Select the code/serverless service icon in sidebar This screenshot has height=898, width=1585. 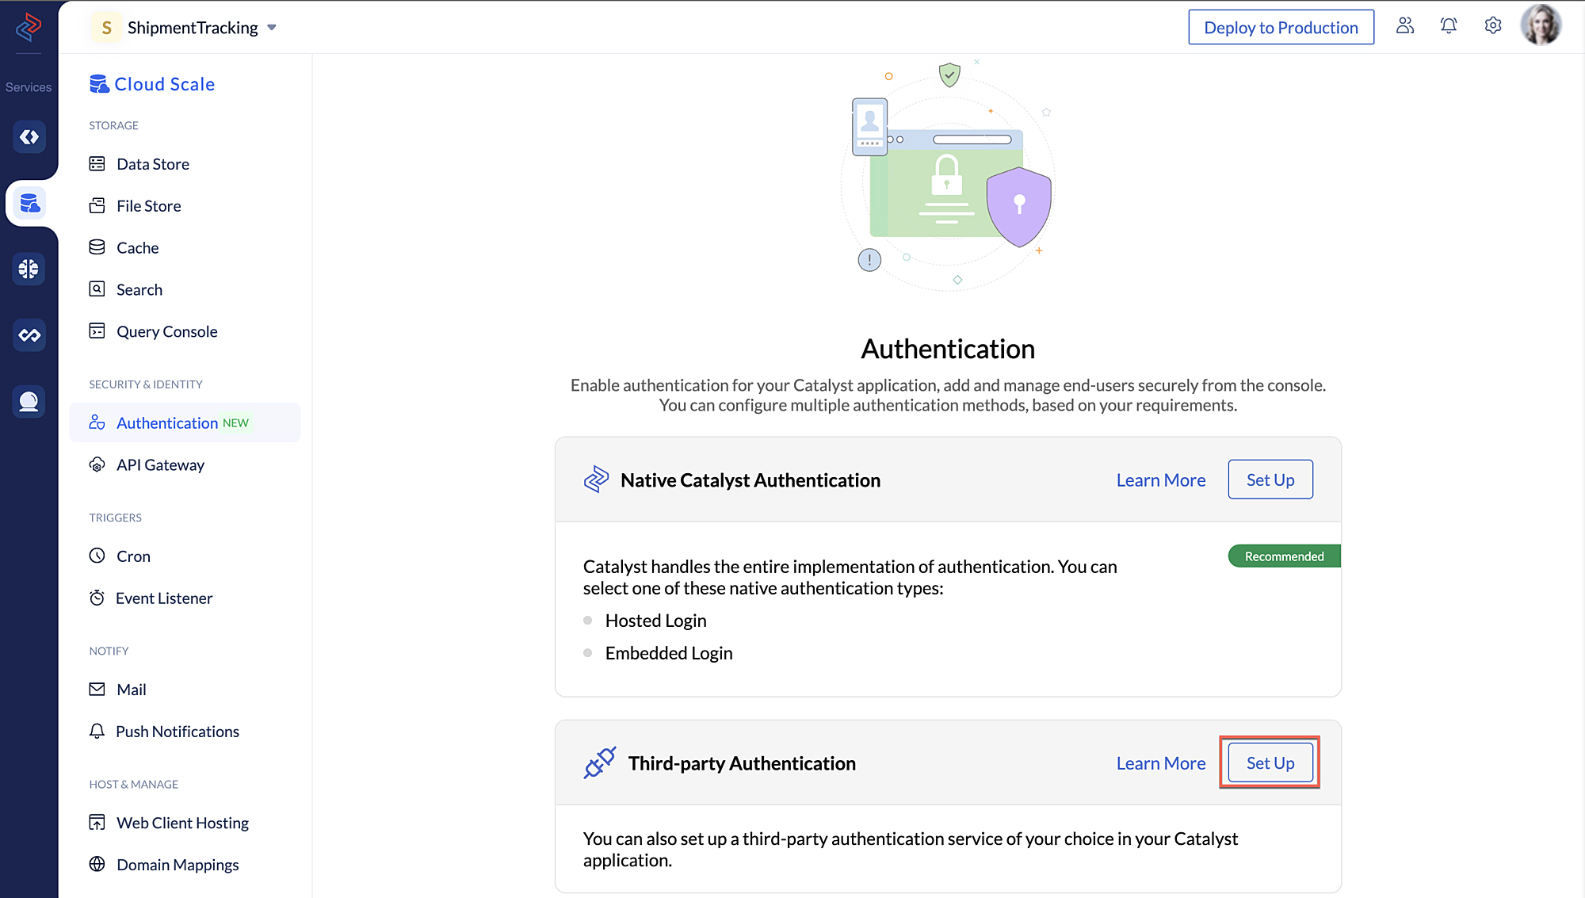pyautogui.click(x=29, y=136)
